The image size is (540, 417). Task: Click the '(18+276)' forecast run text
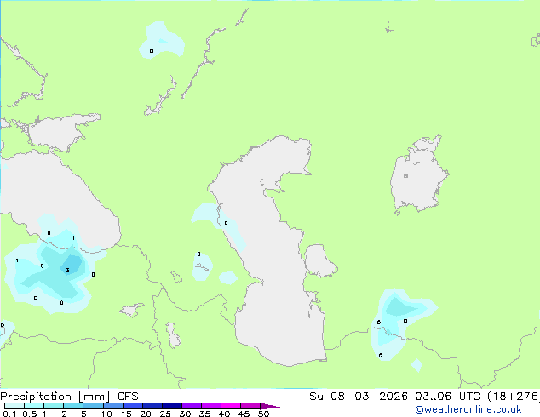coord(514,397)
